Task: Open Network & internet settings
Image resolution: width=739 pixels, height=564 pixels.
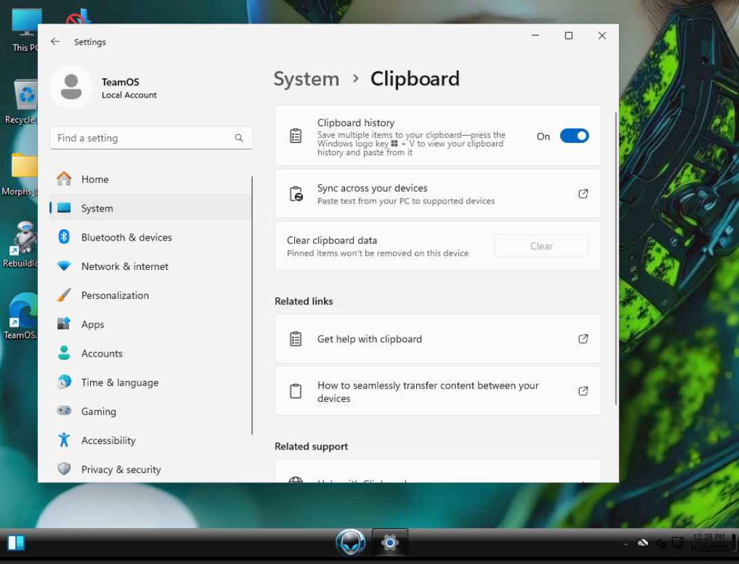Action: (x=151, y=266)
